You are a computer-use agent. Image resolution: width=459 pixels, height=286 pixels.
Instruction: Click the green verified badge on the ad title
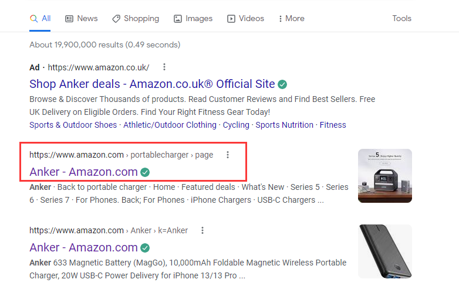click(282, 84)
